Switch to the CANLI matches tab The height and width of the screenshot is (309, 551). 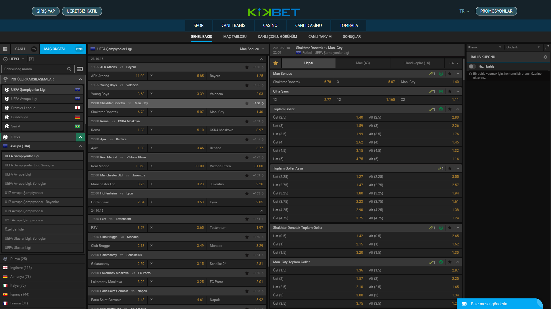click(x=25, y=49)
